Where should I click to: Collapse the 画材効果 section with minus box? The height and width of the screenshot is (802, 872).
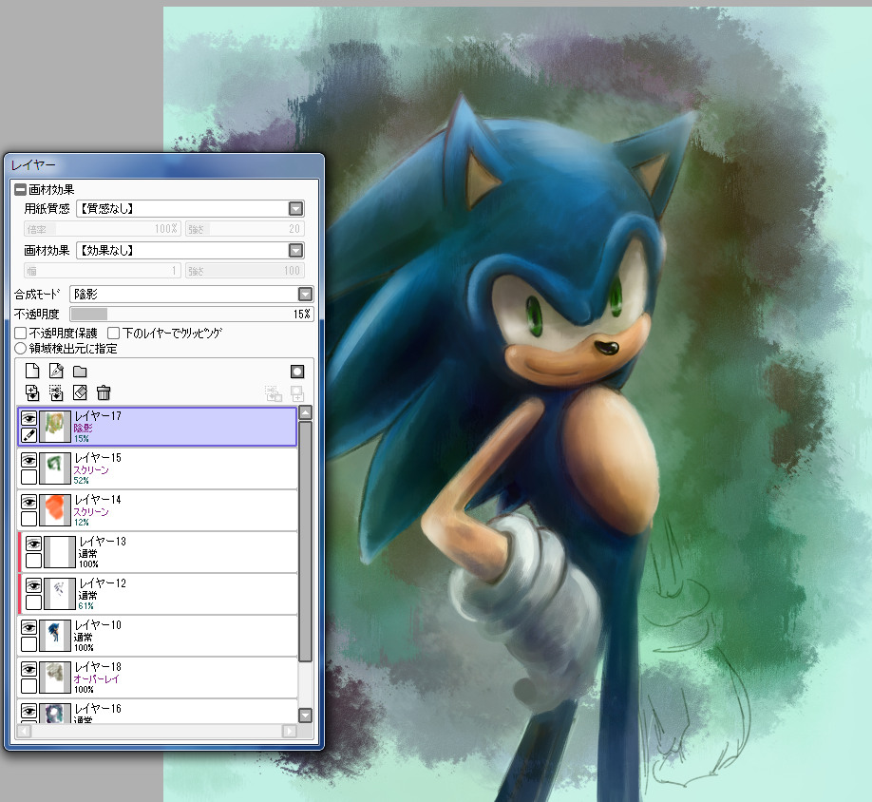click(21, 190)
